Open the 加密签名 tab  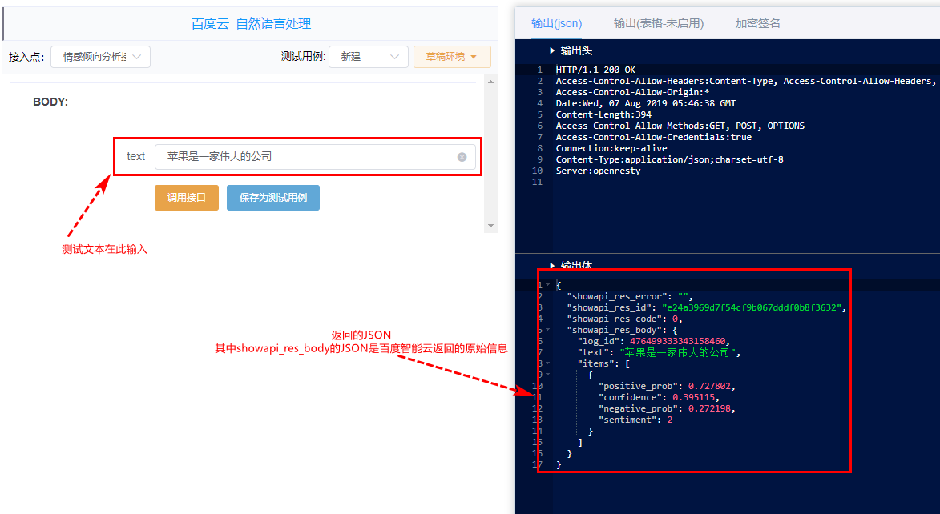(758, 23)
